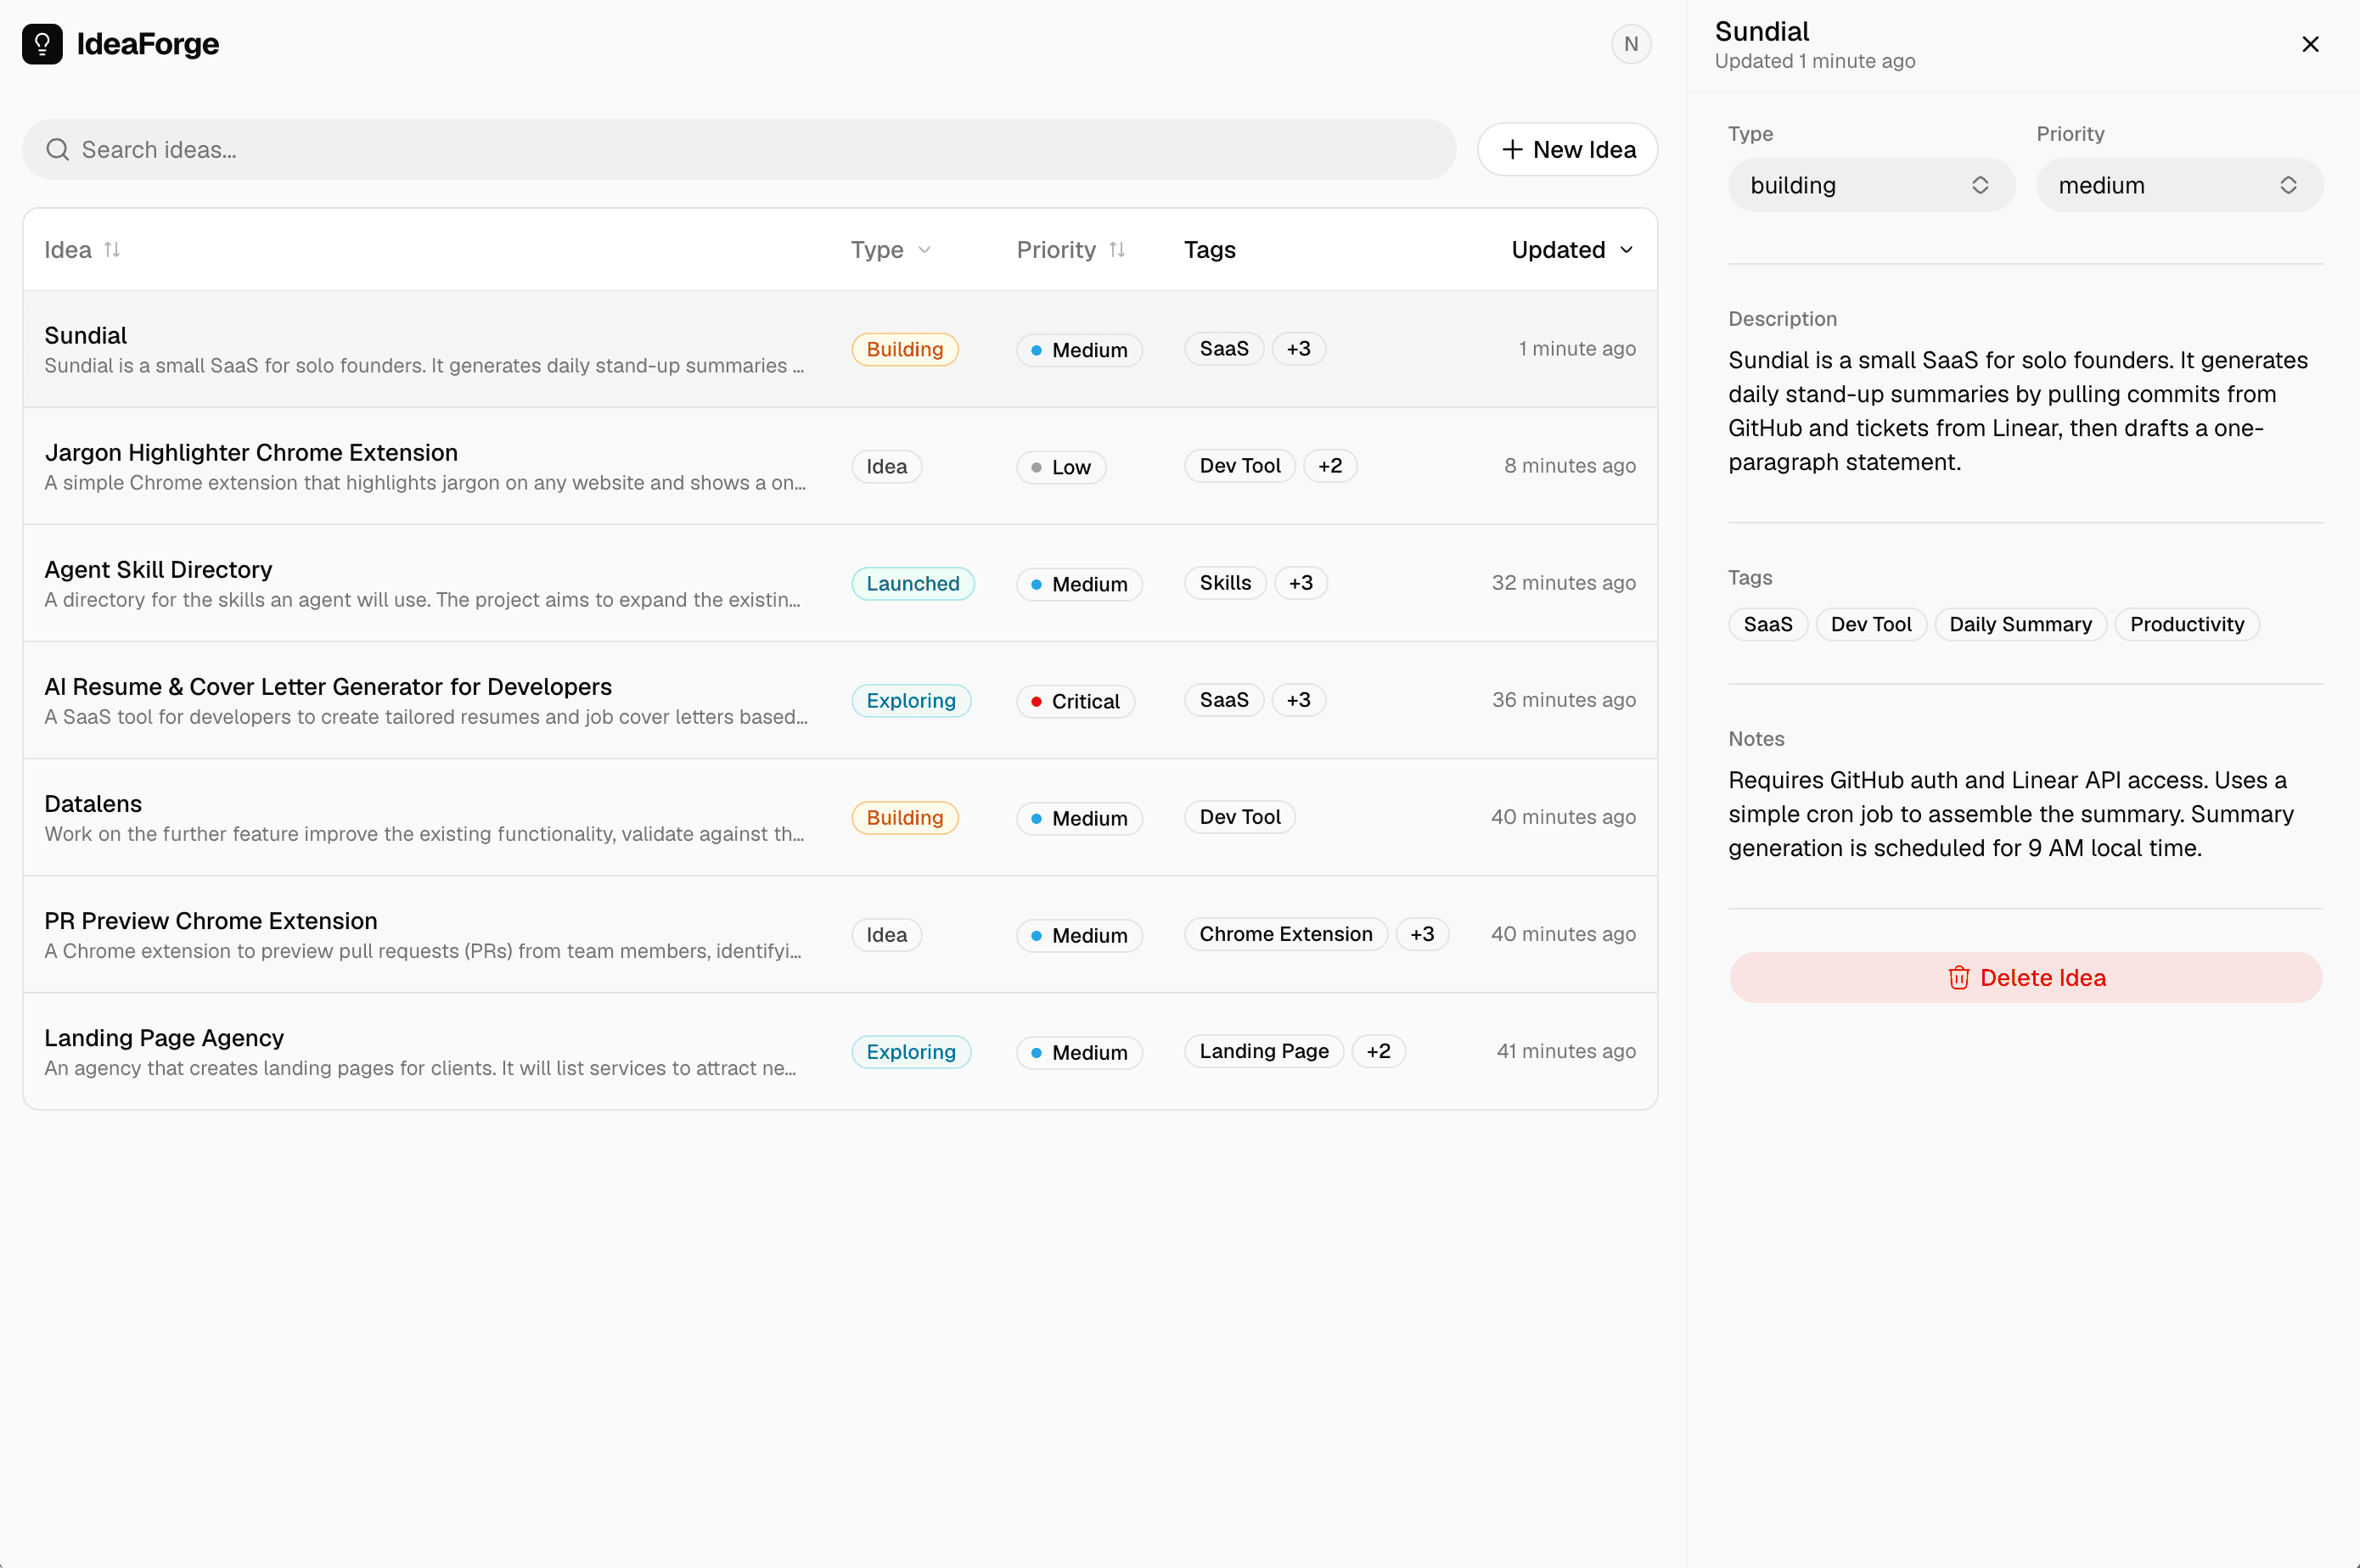Click 8 minutes ago timestamp
2360x1568 pixels.
1570,466
